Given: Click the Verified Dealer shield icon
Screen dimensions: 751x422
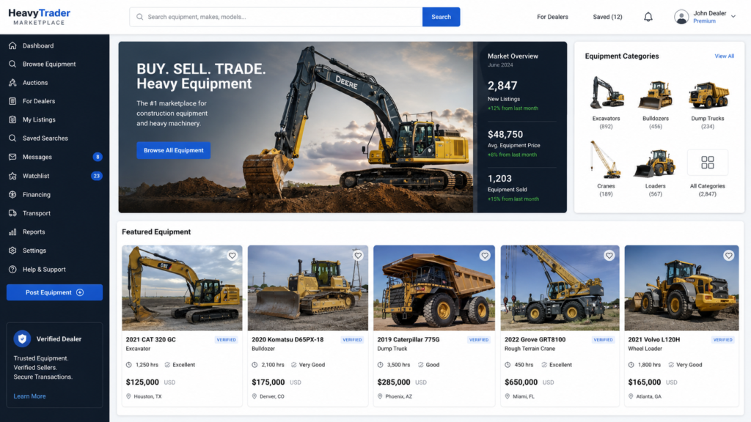Looking at the screenshot, I should [22, 338].
